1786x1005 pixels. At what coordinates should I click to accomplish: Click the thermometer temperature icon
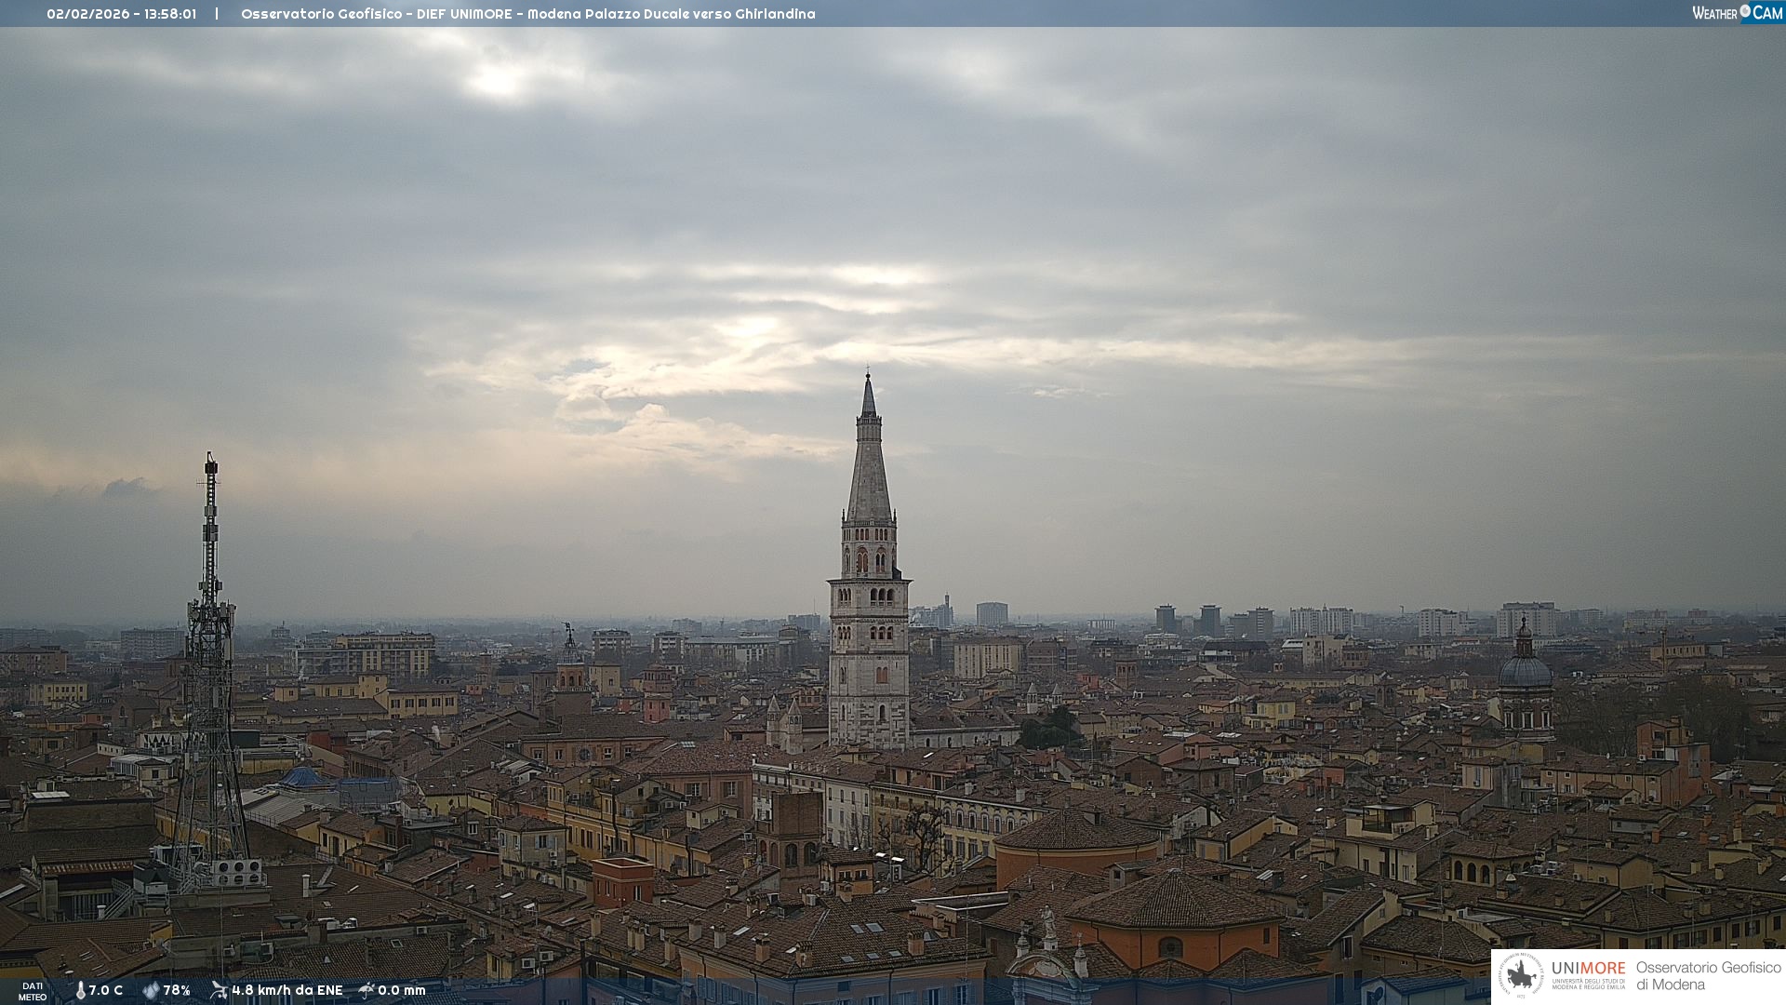point(80,990)
